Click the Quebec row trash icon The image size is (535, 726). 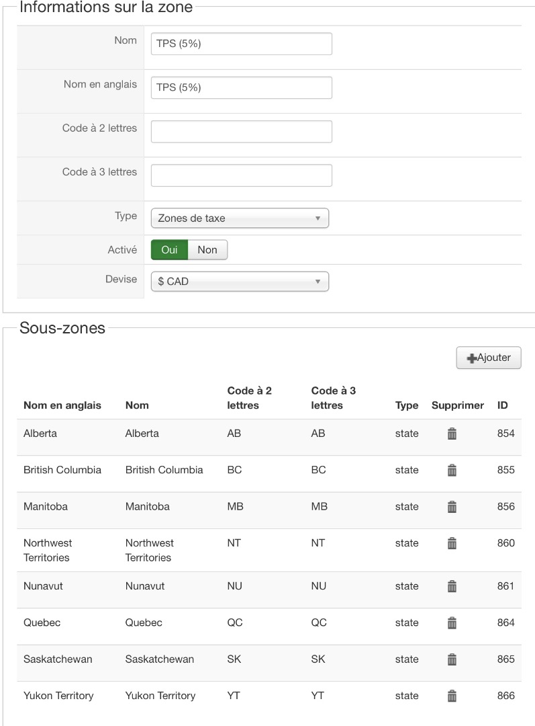(452, 622)
